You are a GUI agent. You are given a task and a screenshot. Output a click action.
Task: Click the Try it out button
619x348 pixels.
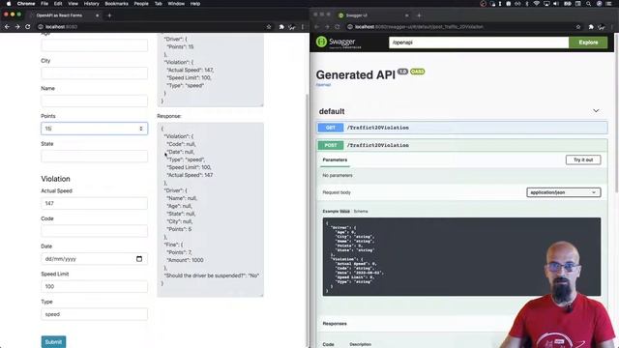tap(583, 159)
